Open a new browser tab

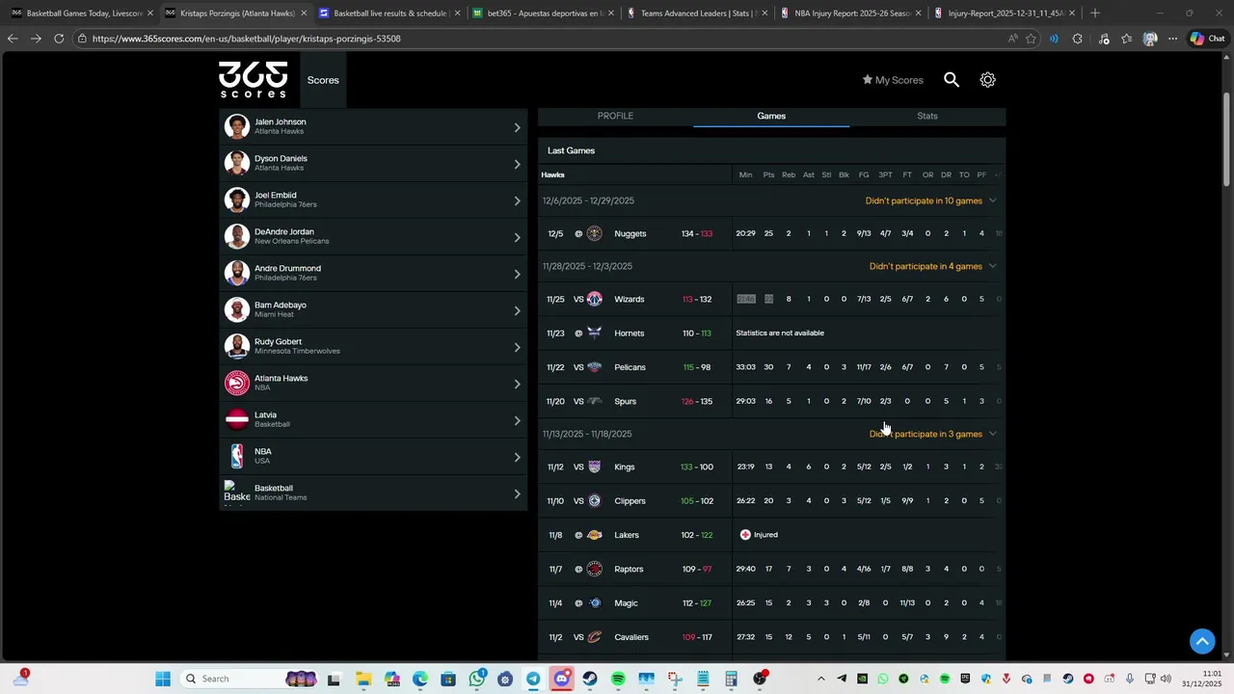(1094, 13)
